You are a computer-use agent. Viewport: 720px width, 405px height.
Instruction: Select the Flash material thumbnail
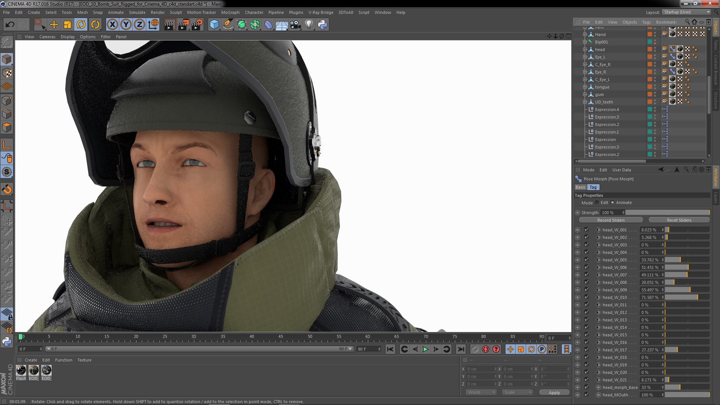pyautogui.click(x=21, y=370)
